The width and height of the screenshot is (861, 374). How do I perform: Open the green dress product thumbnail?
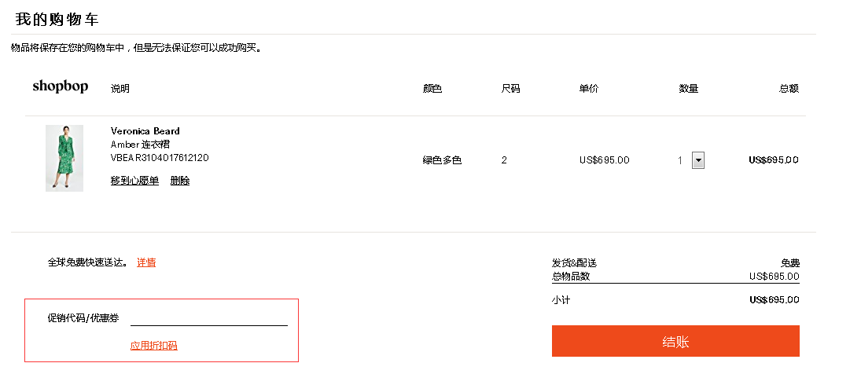pyautogui.click(x=64, y=158)
